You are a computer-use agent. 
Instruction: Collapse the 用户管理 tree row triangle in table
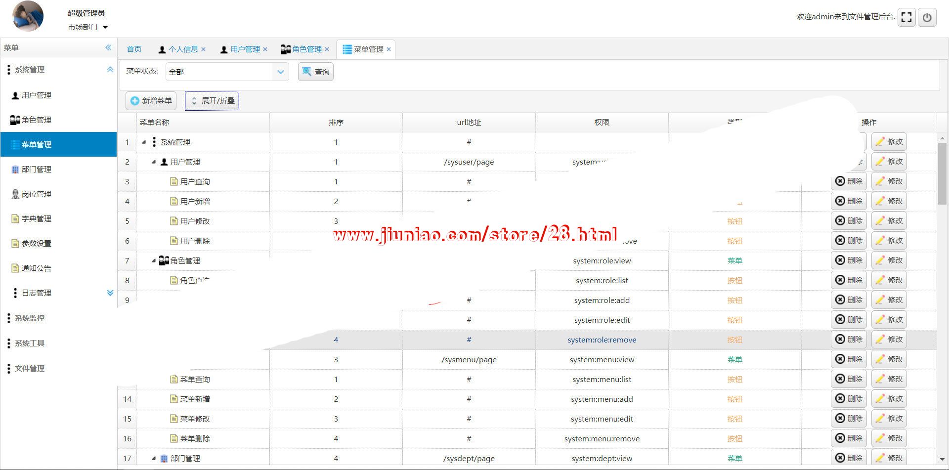pos(154,162)
